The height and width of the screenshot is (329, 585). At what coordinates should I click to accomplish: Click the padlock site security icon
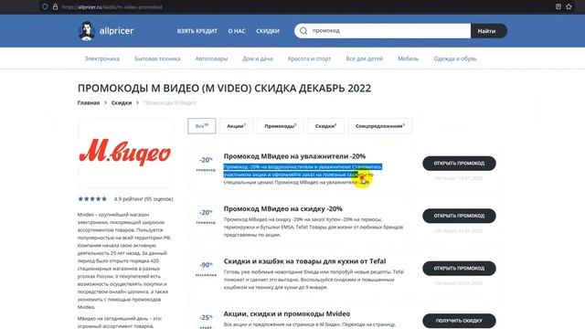[x=55, y=6]
